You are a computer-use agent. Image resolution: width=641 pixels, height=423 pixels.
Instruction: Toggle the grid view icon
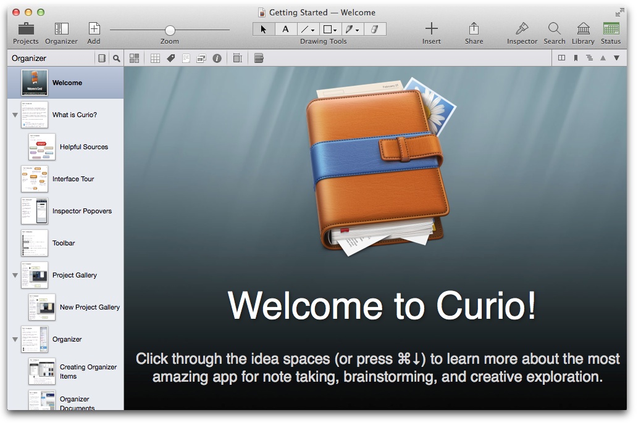click(156, 59)
